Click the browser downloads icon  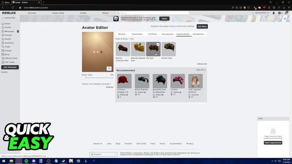pyautogui.click(x=284, y=8)
